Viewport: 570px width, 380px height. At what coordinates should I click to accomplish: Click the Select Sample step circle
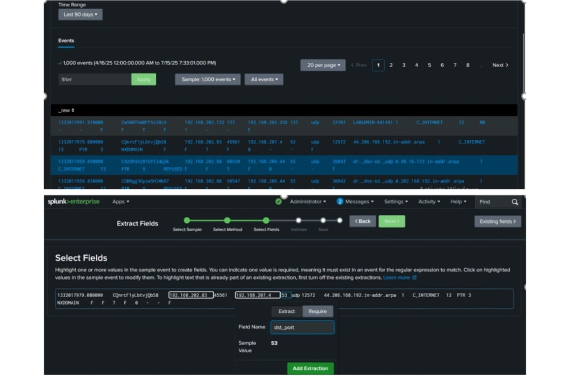187,220
